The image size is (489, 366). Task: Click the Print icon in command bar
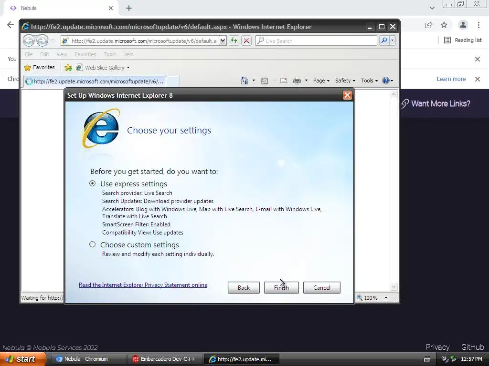(297, 81)
